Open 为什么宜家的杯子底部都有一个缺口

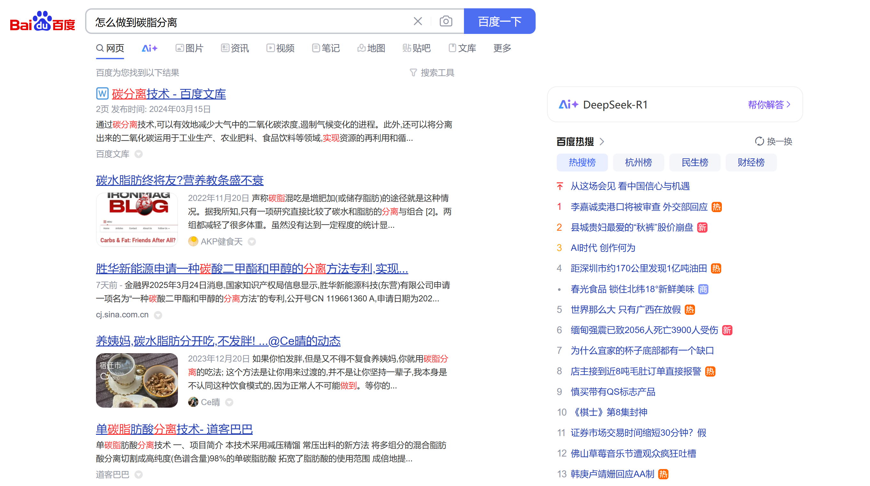pos(643,351)
